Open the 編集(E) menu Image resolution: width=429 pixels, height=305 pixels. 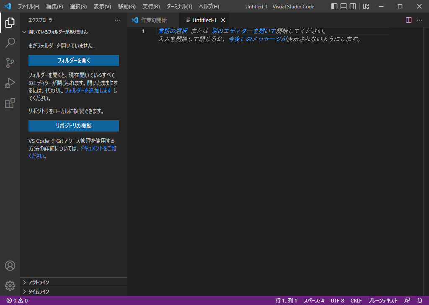point(54,6)
